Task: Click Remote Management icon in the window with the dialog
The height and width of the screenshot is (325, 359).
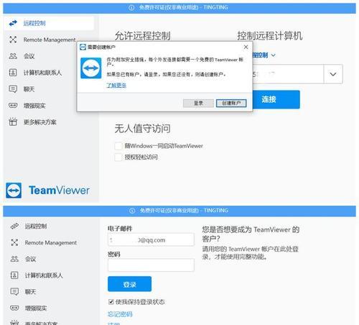Action: (13, 40)
